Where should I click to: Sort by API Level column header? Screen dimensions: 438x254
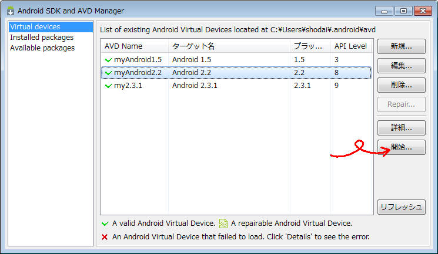point(350,46)
